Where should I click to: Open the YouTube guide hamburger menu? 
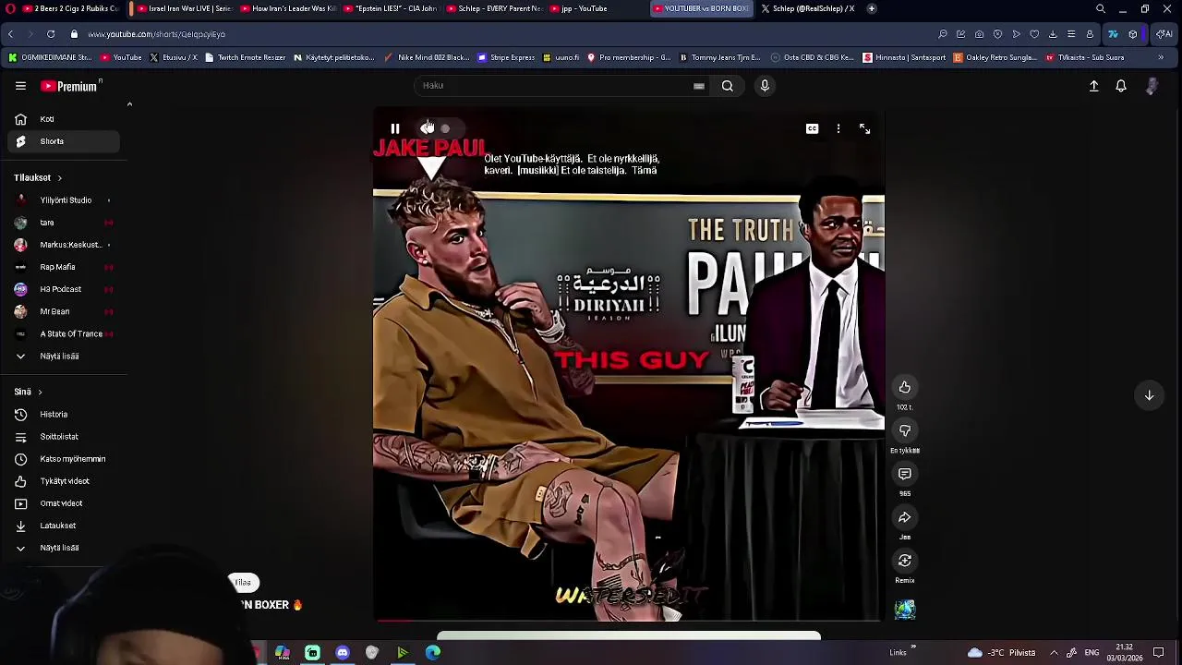pos(20,86)
